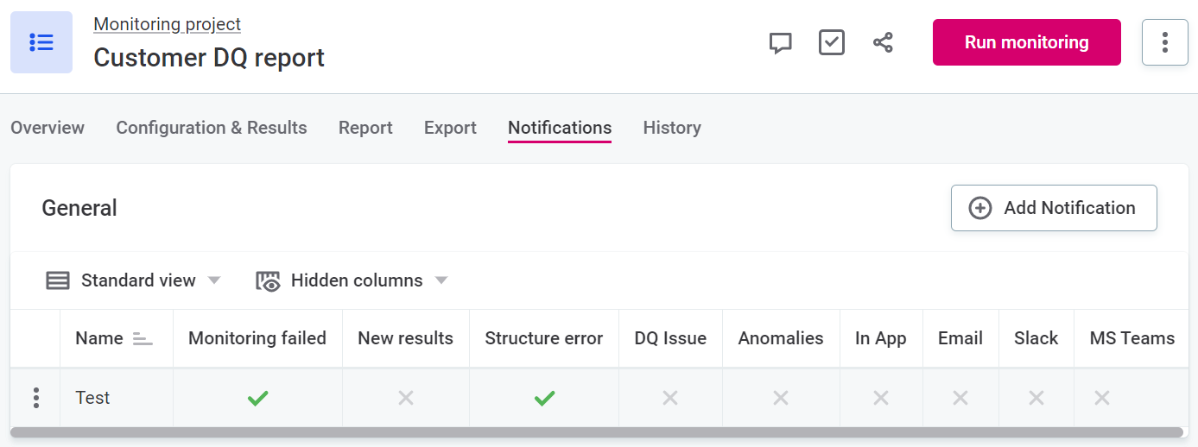Click the Add Notification button

[x=1053, y=208]
